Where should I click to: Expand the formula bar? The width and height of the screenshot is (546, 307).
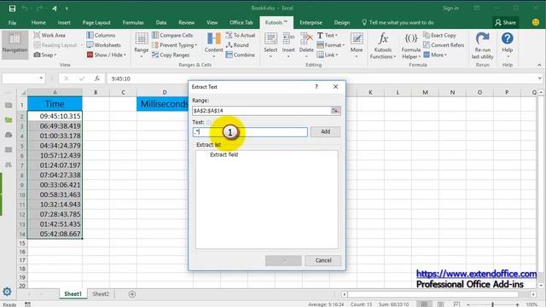point(539,78)
